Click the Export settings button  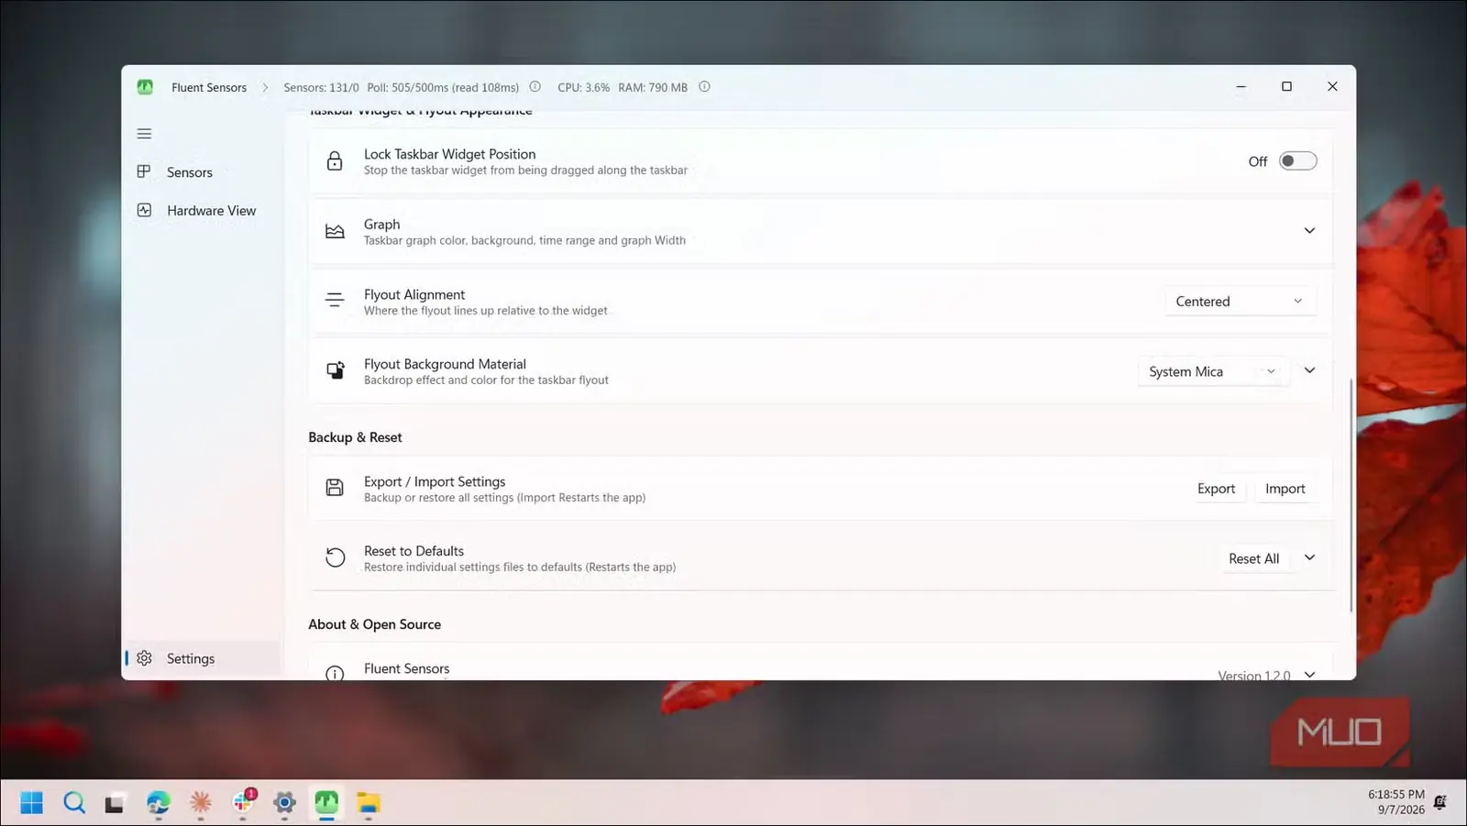coord(1216,489)
